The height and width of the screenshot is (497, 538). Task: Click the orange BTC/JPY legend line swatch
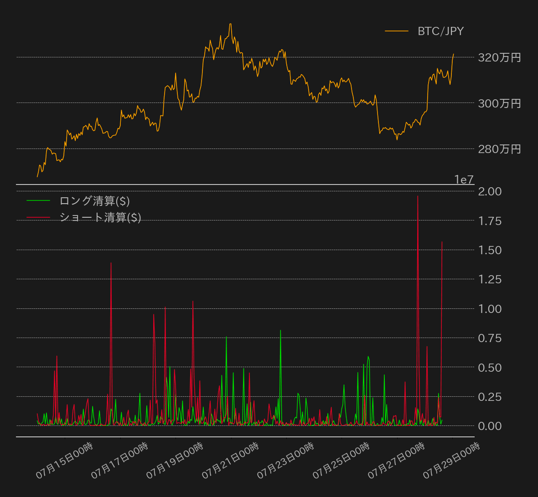tap(396, 31)
